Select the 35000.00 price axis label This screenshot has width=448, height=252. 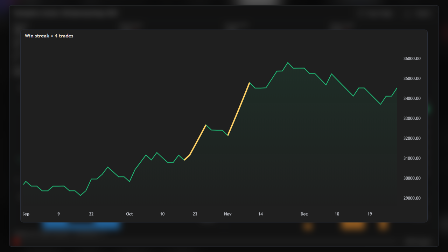[412, 78]
